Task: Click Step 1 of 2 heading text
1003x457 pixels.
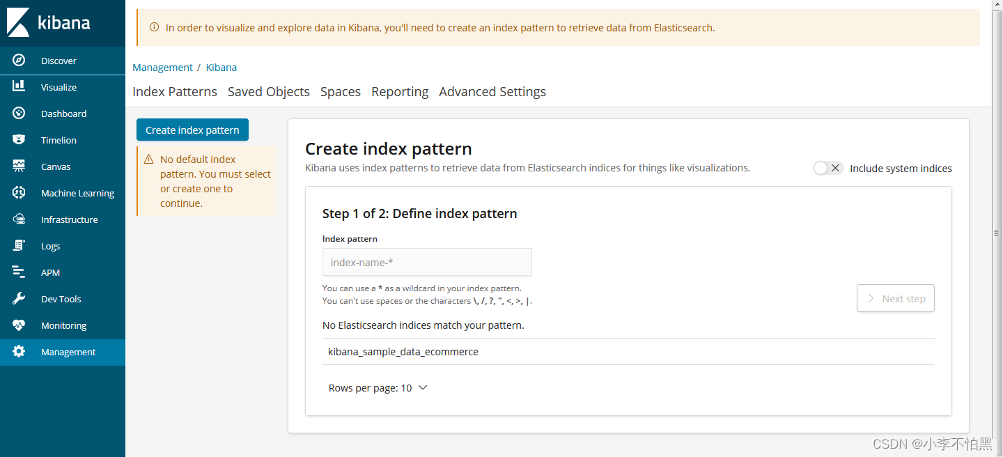Action: (420, 213)
